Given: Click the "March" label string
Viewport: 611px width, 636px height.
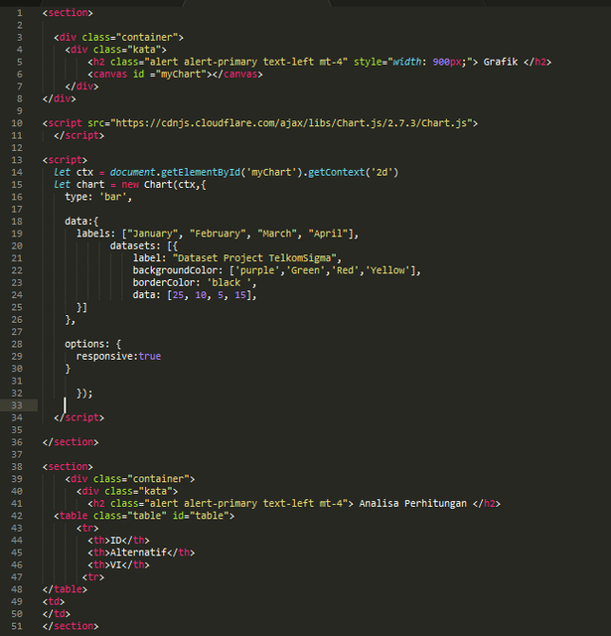Looking at the screenshot, I should [x=277, y=234].
